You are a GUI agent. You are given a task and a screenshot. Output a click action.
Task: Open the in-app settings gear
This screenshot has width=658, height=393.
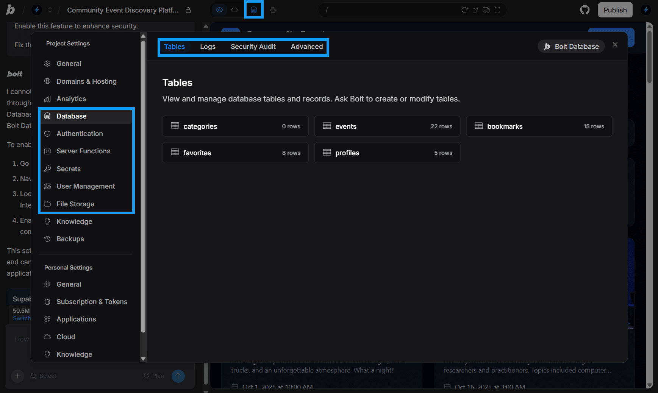pos(273,10)
